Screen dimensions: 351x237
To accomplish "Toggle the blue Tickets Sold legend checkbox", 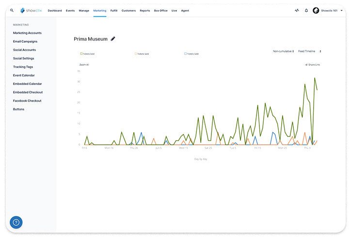I will click(x=185, y=54).
